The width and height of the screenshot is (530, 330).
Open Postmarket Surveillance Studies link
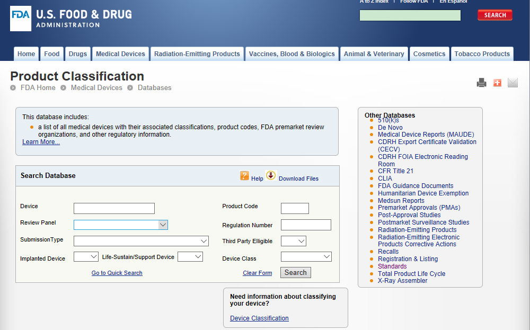tap(423, 222)
